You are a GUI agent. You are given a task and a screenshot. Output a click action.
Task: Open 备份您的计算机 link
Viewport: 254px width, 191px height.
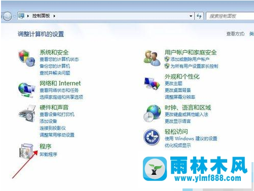[55, 66]
